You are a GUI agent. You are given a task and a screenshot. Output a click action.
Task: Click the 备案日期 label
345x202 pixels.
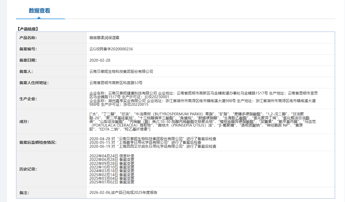click(28, 60)
